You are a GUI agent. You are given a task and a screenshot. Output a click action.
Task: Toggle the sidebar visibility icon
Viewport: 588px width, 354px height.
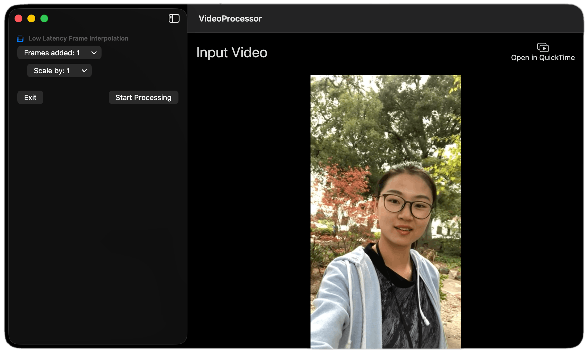tap(174, 18)
